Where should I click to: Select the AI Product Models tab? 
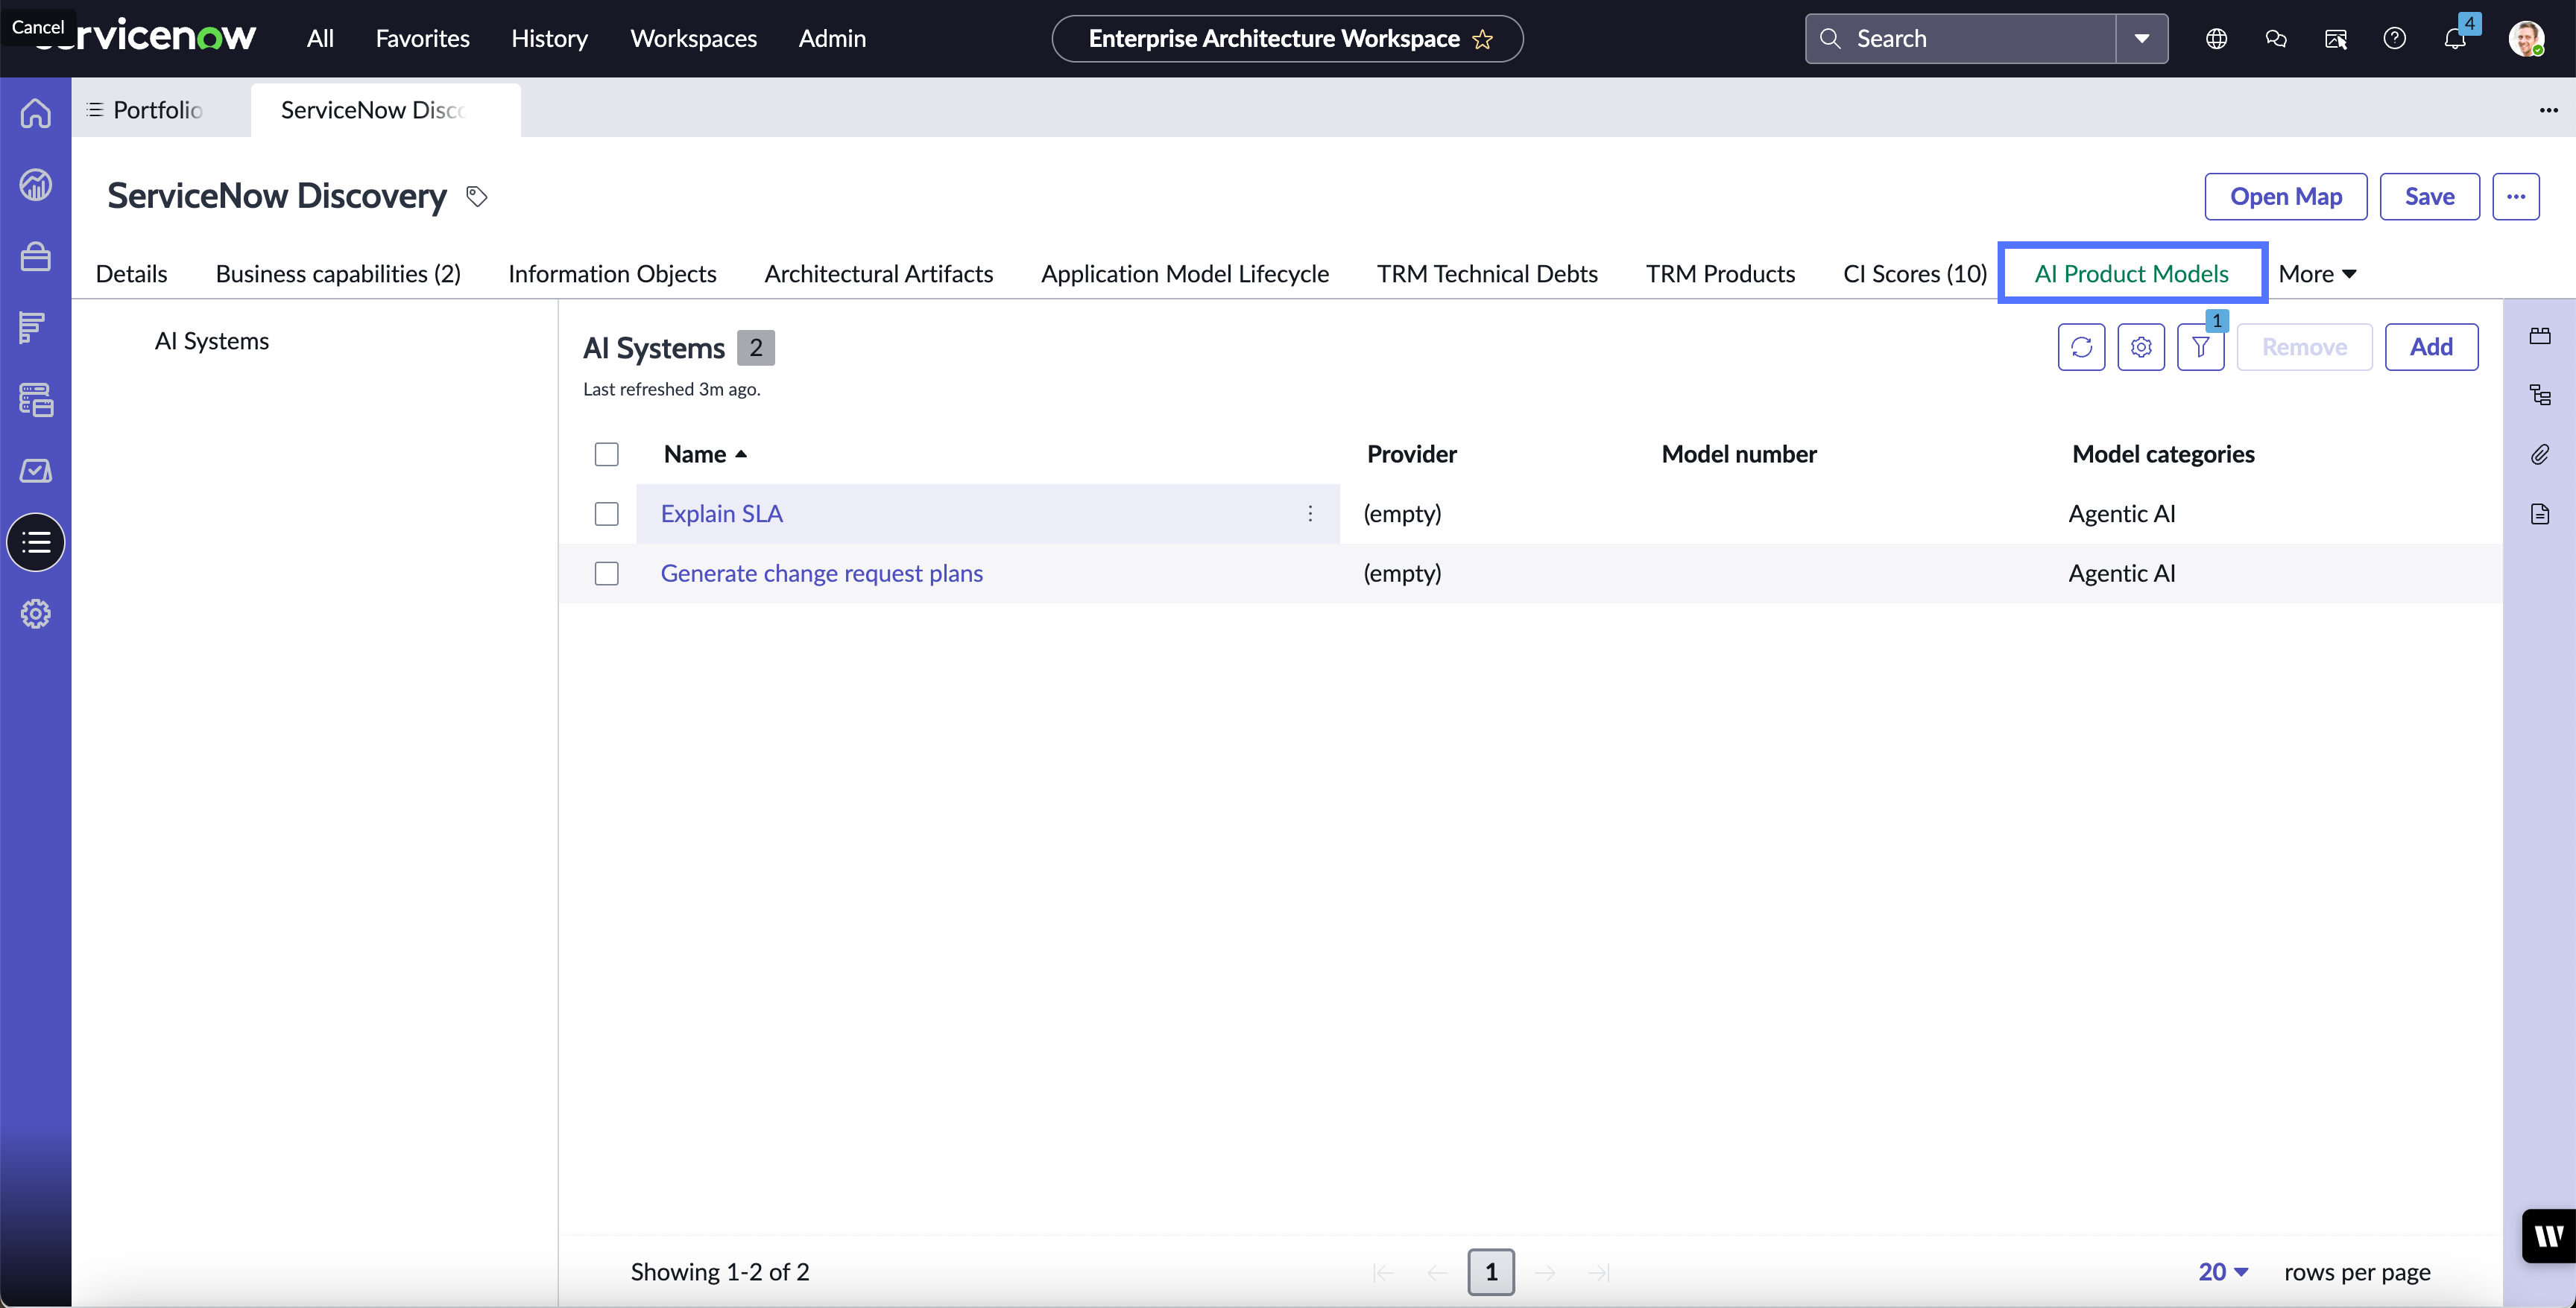point(2131,274)
